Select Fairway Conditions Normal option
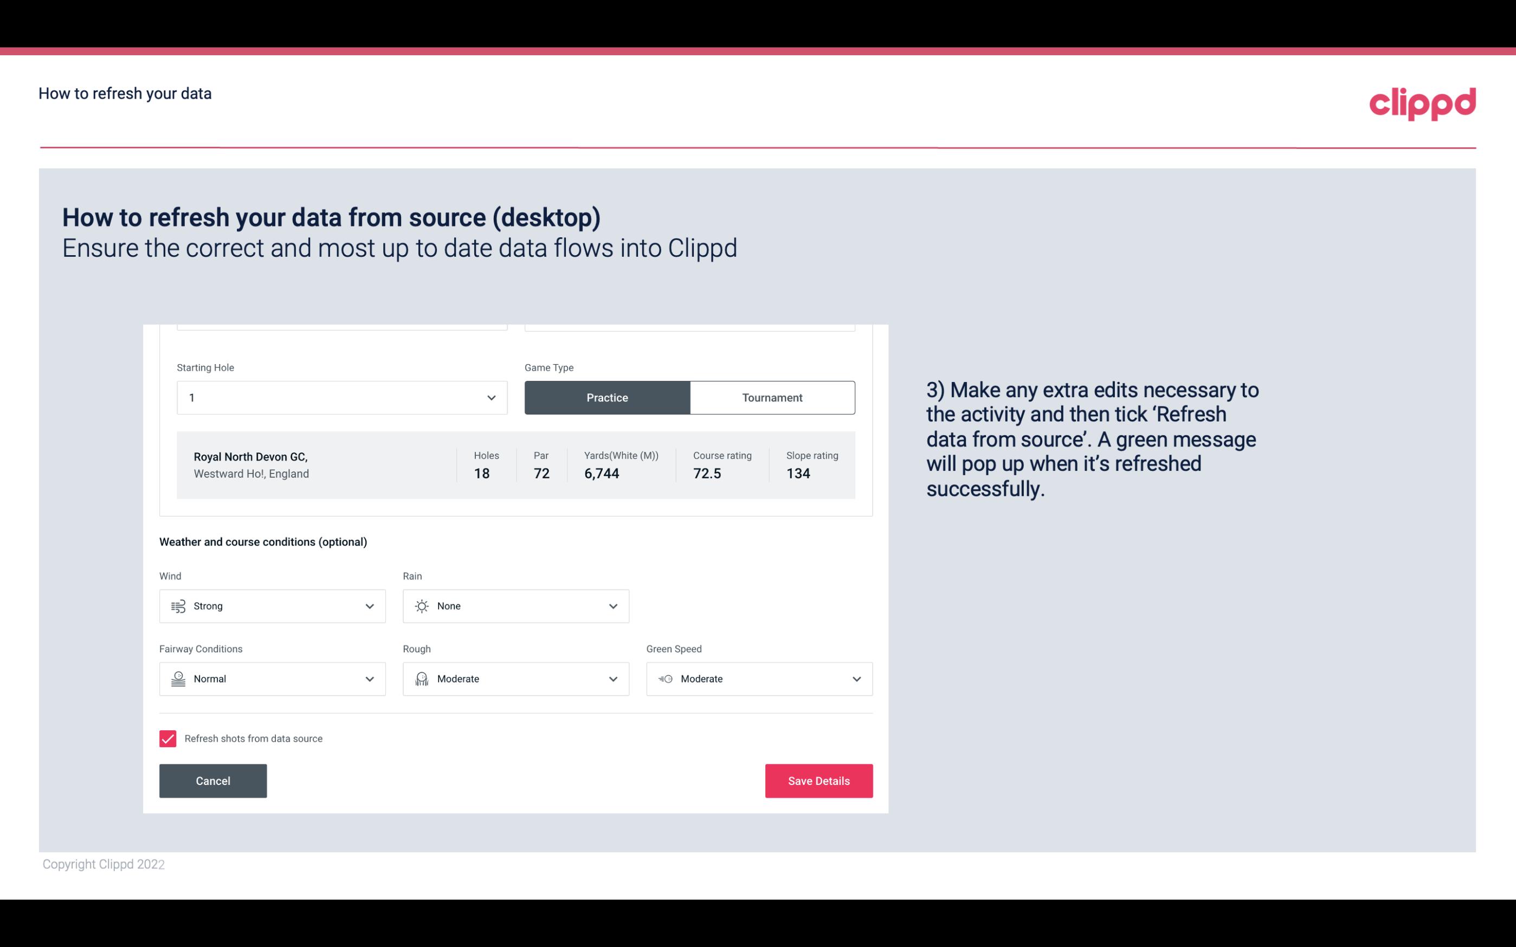Image resolution: width=1516 pixels, height=947 pixels. [x=272, y=679]
